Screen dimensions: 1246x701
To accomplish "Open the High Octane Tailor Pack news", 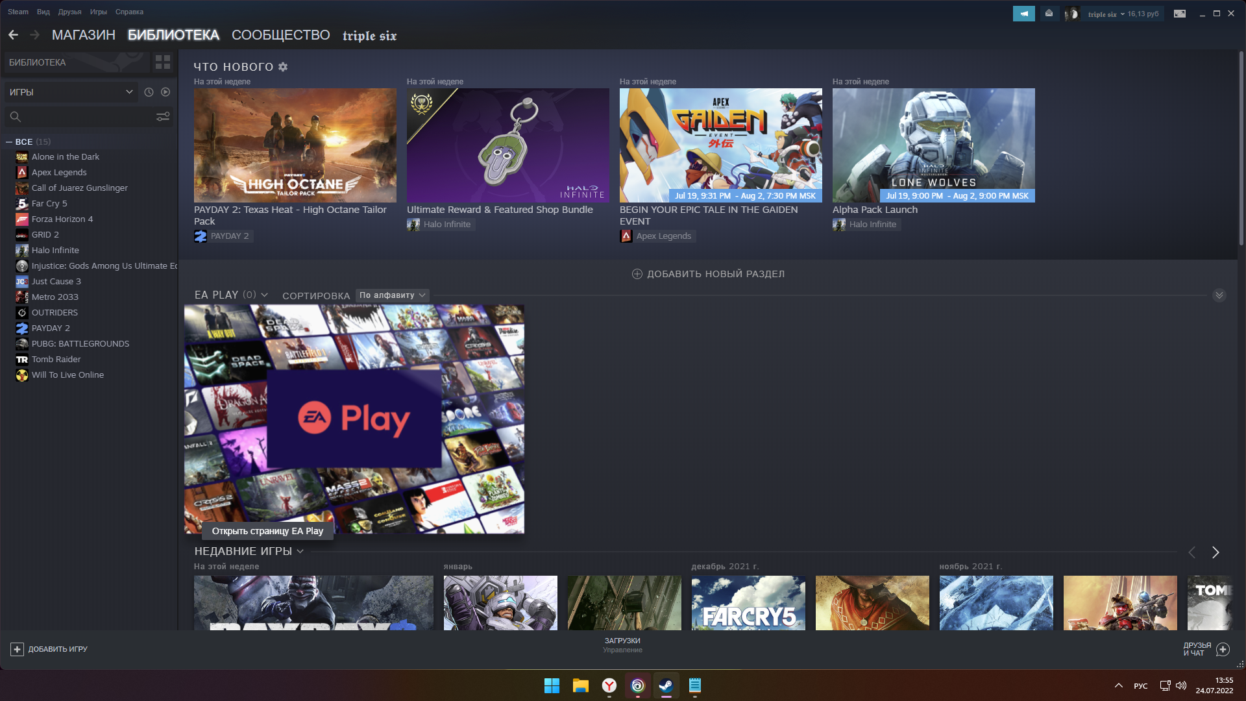I will pyautogui.click(x=295, y=145).
